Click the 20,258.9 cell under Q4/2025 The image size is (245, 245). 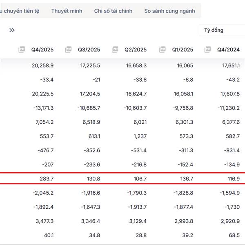pyautogui.click(x=42, y=65)
